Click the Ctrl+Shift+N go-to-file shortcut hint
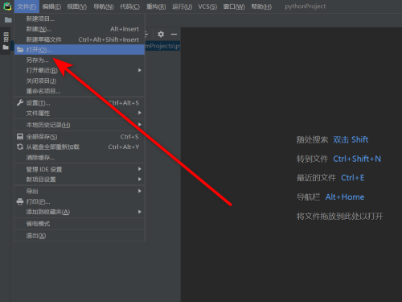The height and width of the screenshot is (302, 402). coord(357,159)
